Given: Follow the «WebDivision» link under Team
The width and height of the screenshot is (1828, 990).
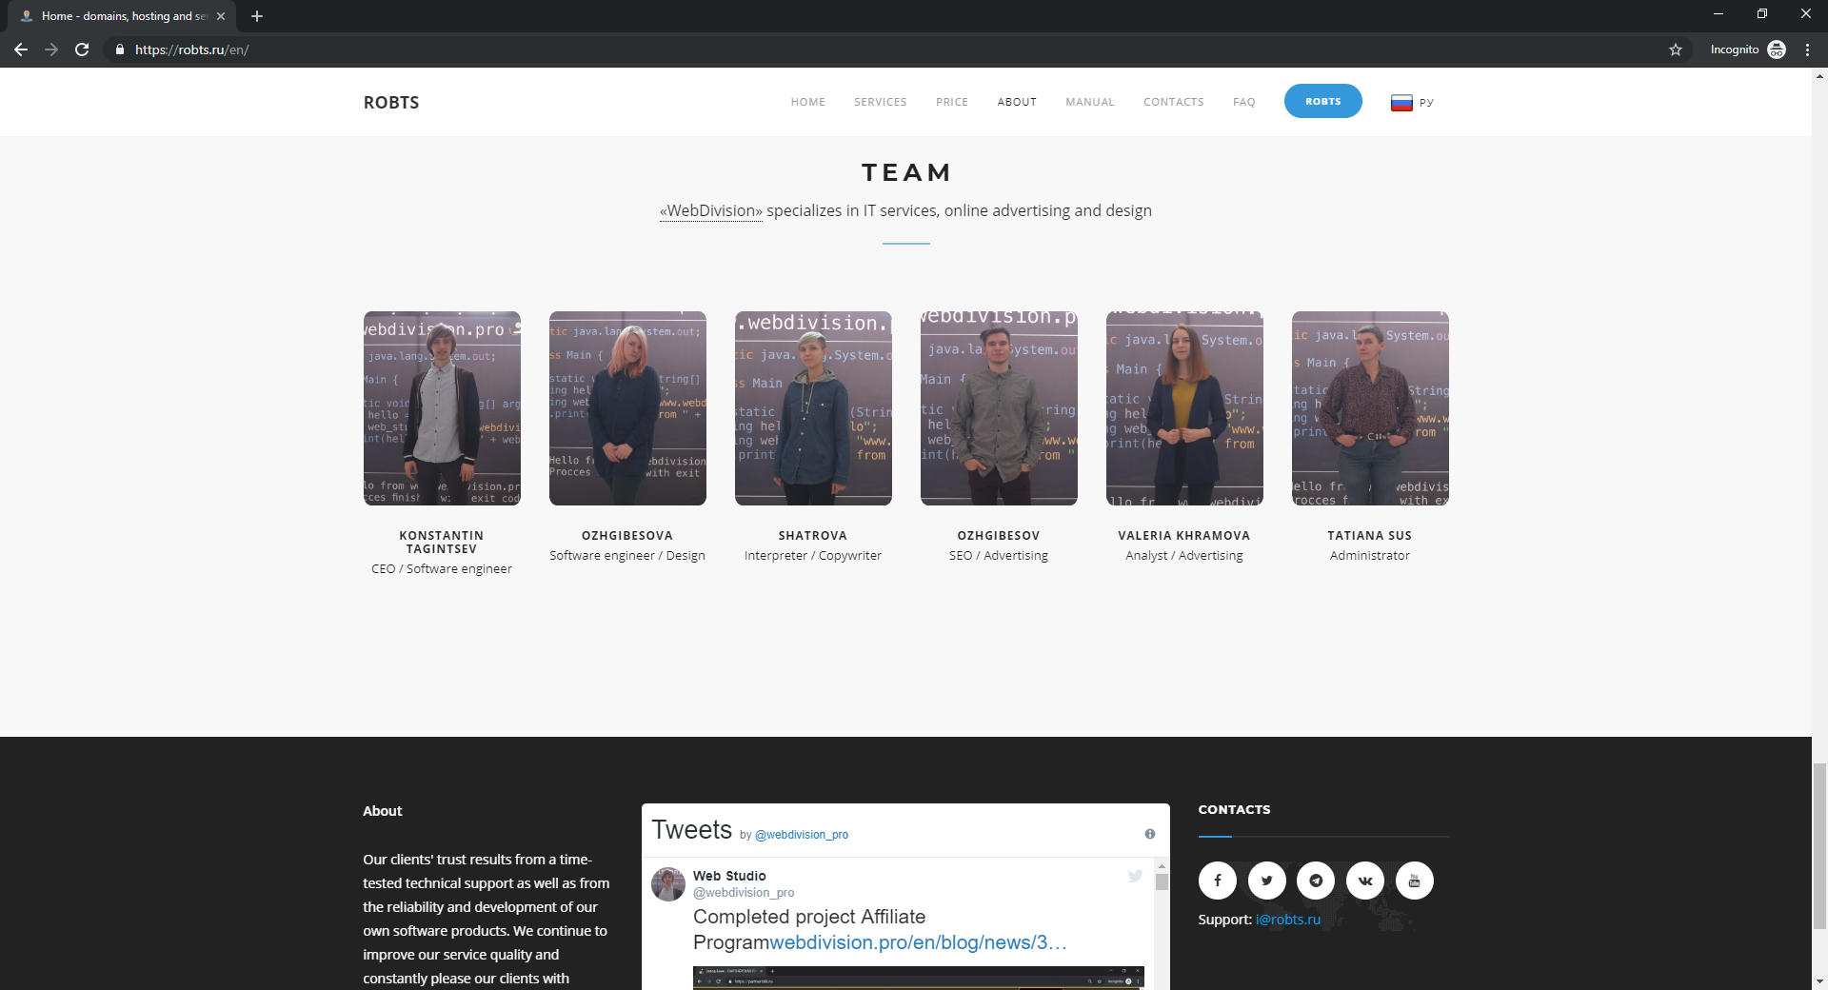Looking at the screenshot, I should coord(710,211).
